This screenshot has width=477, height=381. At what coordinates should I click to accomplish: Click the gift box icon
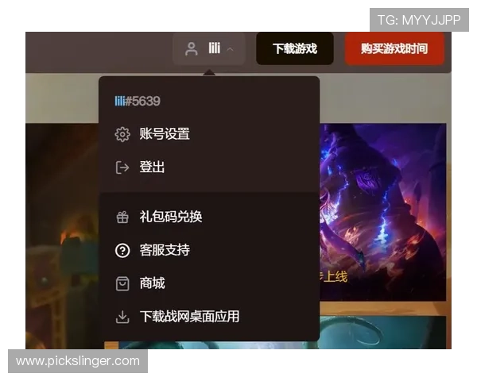click(x=122, y=217)
